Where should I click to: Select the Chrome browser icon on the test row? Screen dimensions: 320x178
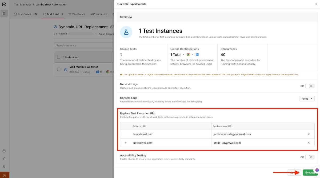coord(108,72)
